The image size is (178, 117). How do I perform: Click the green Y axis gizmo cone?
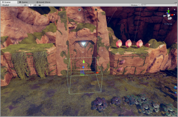[x=168, y=12]
